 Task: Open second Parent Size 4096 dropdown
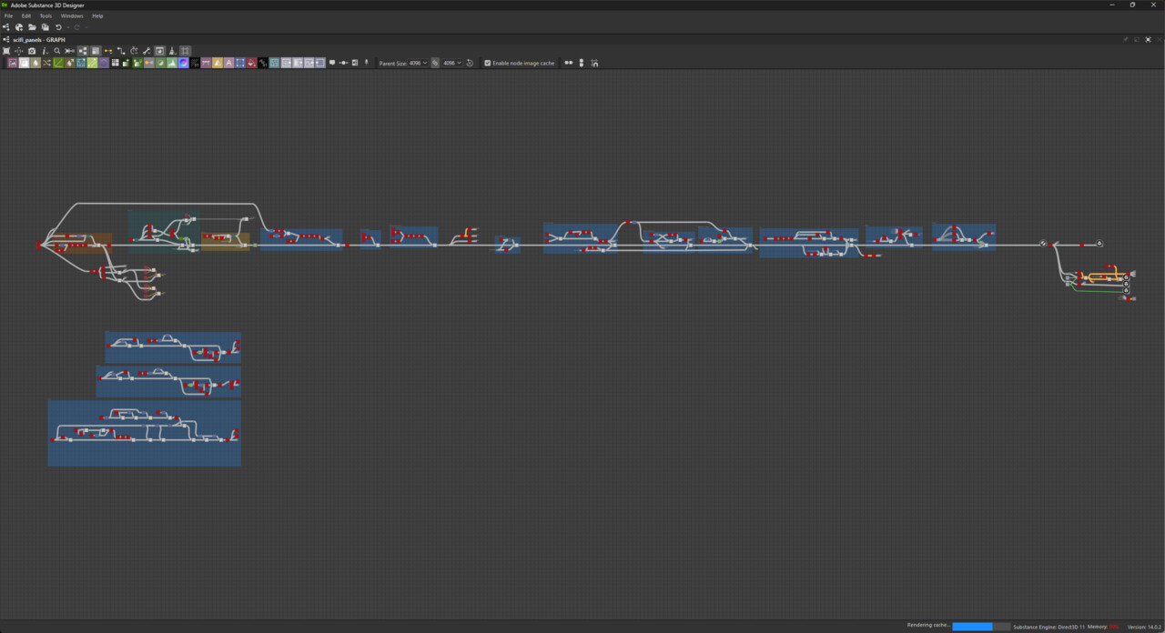452,63
